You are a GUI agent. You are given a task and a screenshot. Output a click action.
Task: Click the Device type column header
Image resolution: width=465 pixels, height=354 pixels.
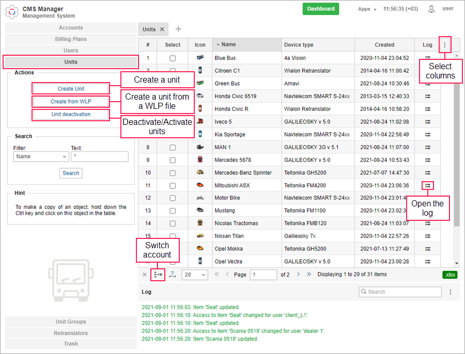[x=318, y=45]
